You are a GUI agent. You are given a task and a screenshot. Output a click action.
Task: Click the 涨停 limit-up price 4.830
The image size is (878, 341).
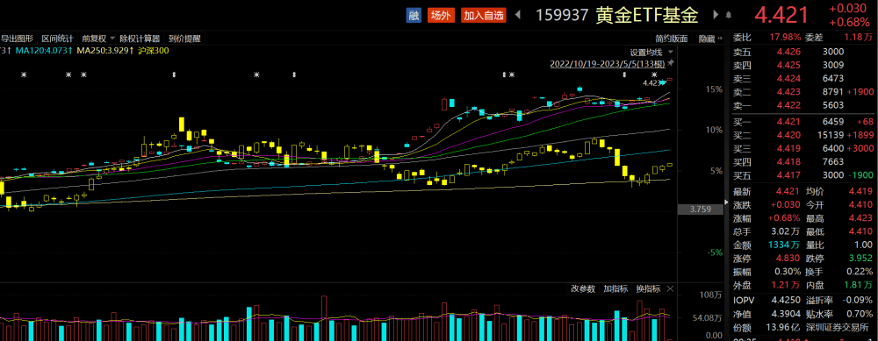click(x=788, y=259)
